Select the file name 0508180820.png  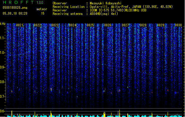pos(15,8)
